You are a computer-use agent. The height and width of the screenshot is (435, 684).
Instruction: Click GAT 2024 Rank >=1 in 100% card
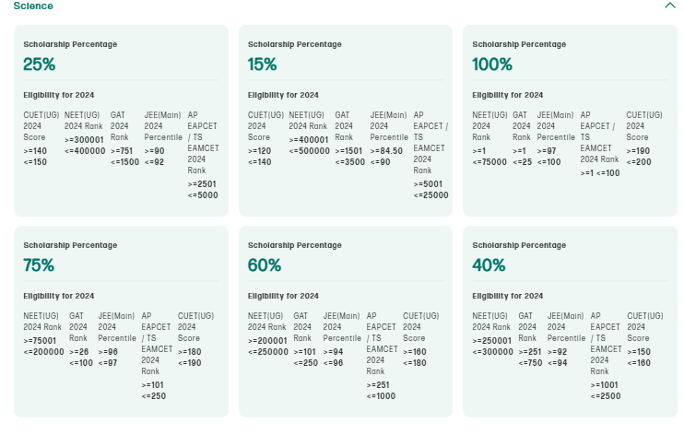519,151
